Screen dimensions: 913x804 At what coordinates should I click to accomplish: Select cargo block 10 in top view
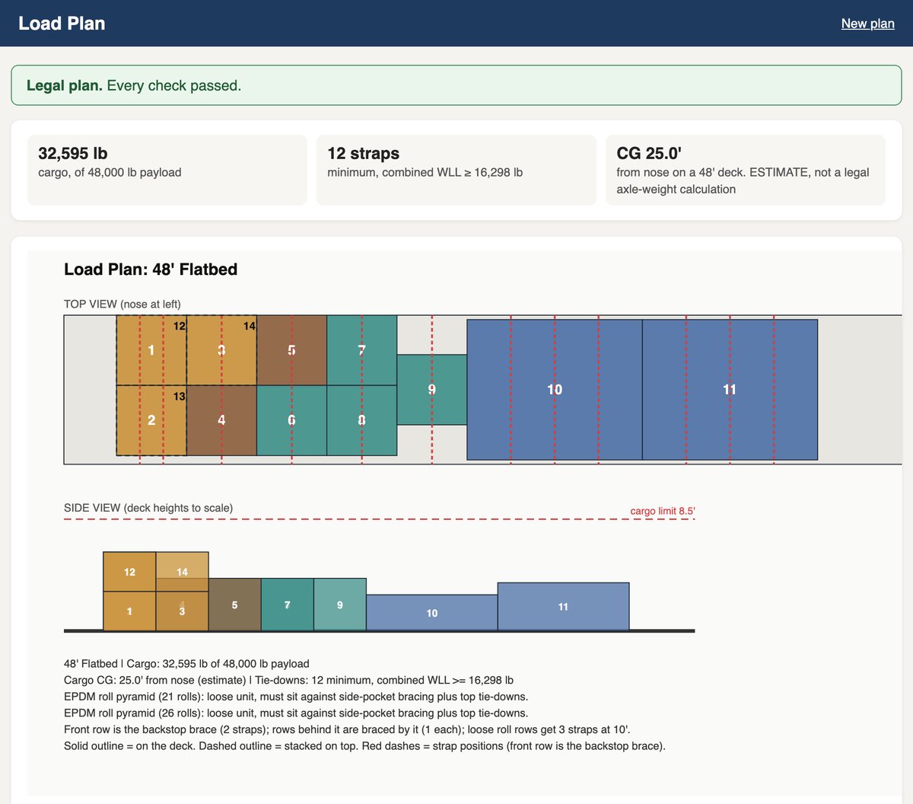tap(555, 390)
